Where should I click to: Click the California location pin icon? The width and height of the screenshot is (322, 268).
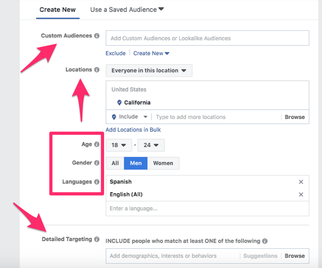tap(119, 103)
